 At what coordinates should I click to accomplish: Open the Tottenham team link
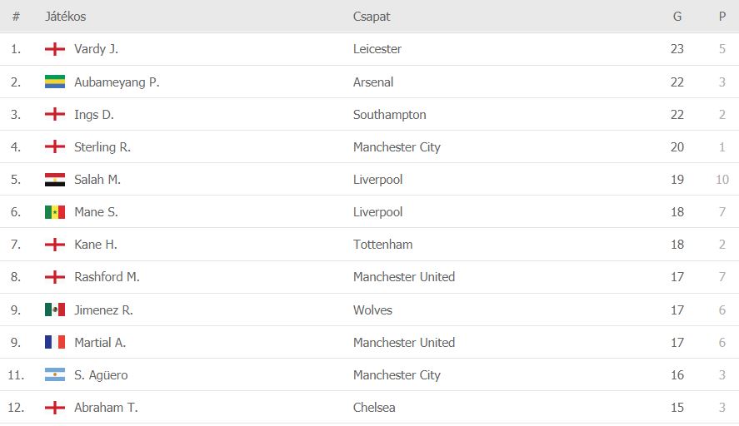click(x=382, y=245)
